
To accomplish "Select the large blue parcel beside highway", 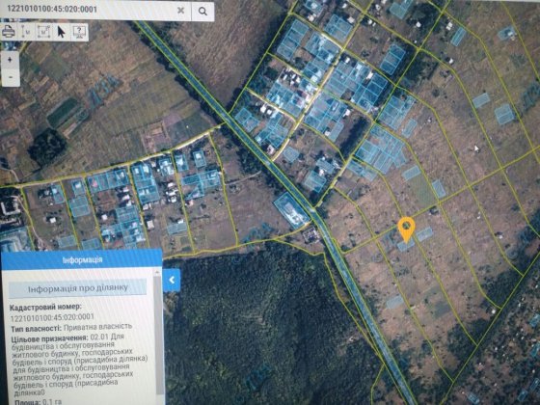I will pyautogui.click(x=291, y=210).
